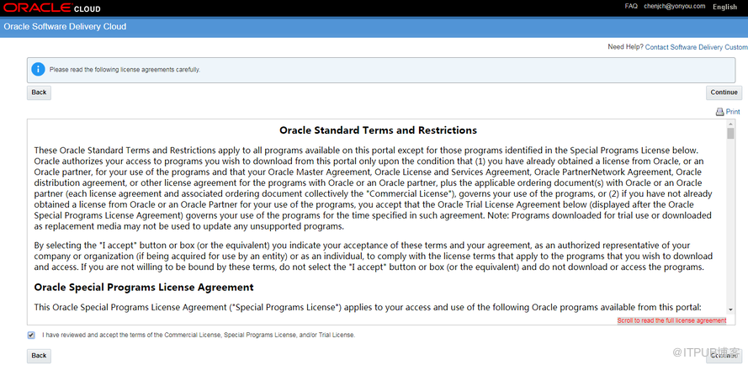
Task: Open Contact Software Delivery Customer link
Action: click(696, 47)
